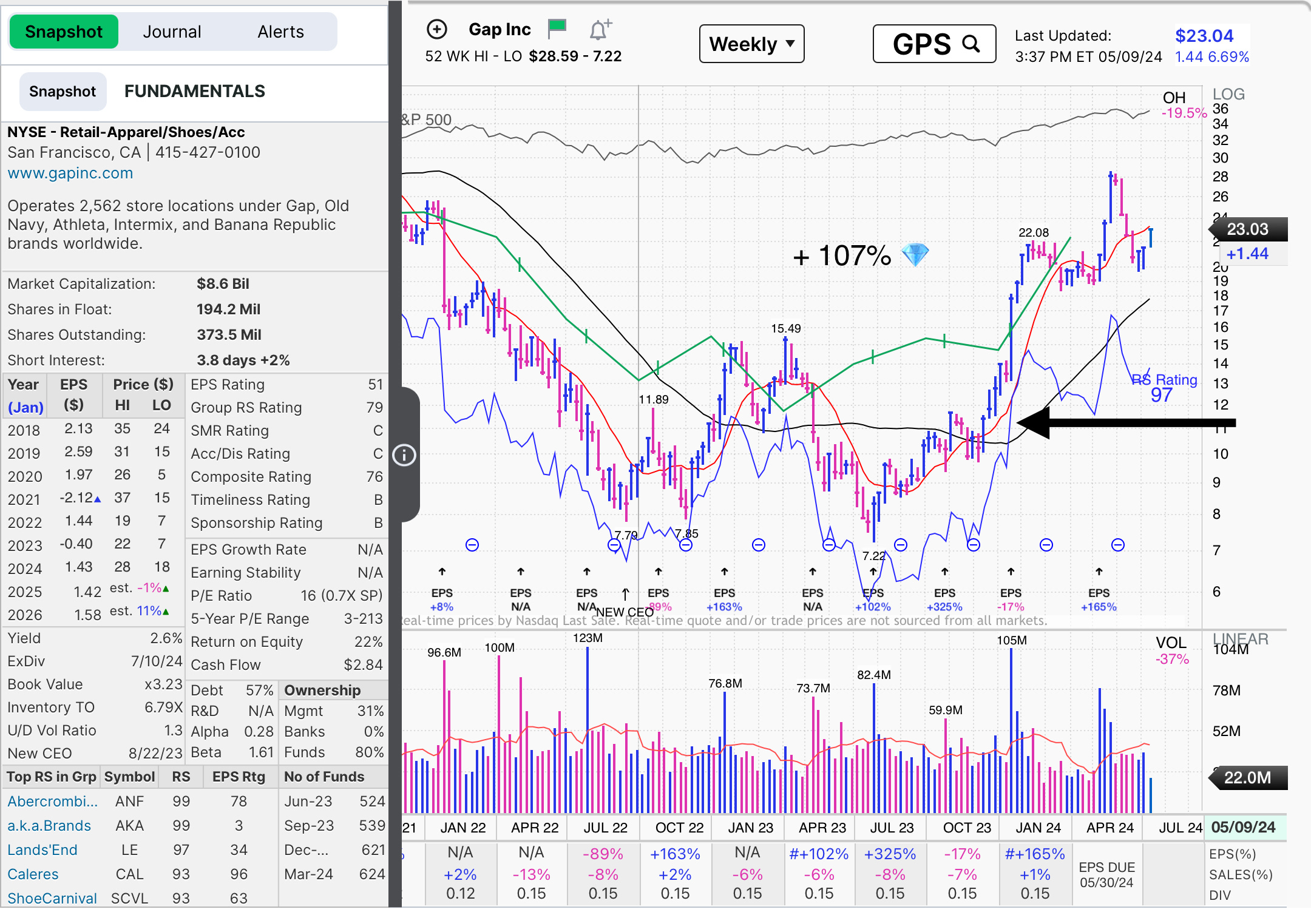Open the www.gapinc.com website link
The height and width of the screenshot is (912, 1311).
[70, 173]
